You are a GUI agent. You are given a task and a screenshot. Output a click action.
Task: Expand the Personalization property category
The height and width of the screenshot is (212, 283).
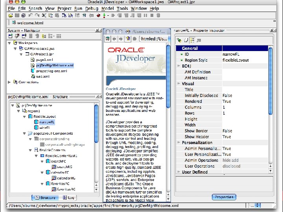179,143
